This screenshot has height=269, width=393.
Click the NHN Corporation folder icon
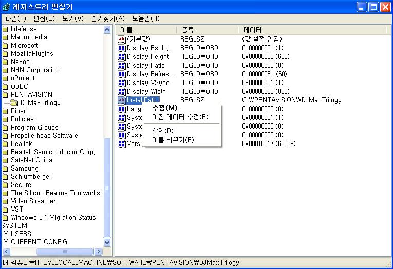pos(5,70)
